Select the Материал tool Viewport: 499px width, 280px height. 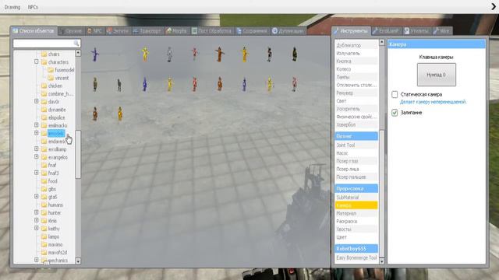[356, 213]
